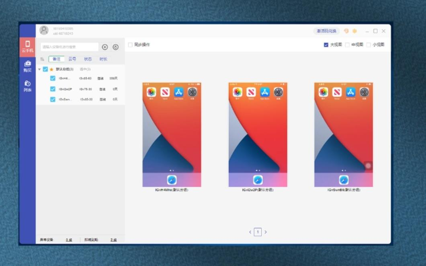Select the 时长 column tab

pyautogui.click(x=103, y=59)
